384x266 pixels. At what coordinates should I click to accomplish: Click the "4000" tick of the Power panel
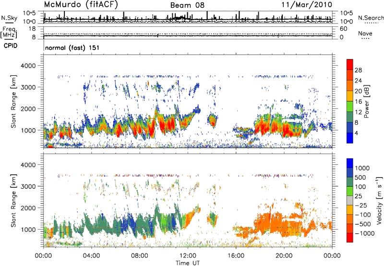point(28,66)
